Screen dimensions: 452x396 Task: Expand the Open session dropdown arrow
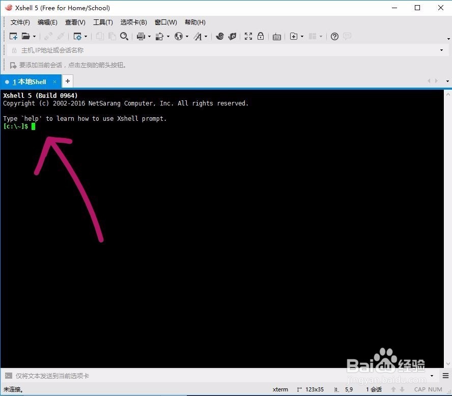pyautogui.click(x=34, y=36)
